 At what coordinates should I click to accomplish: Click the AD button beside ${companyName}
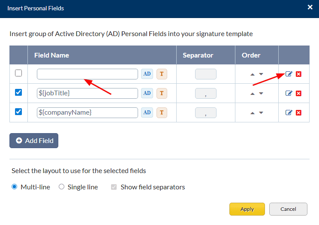tap(147, 112)
